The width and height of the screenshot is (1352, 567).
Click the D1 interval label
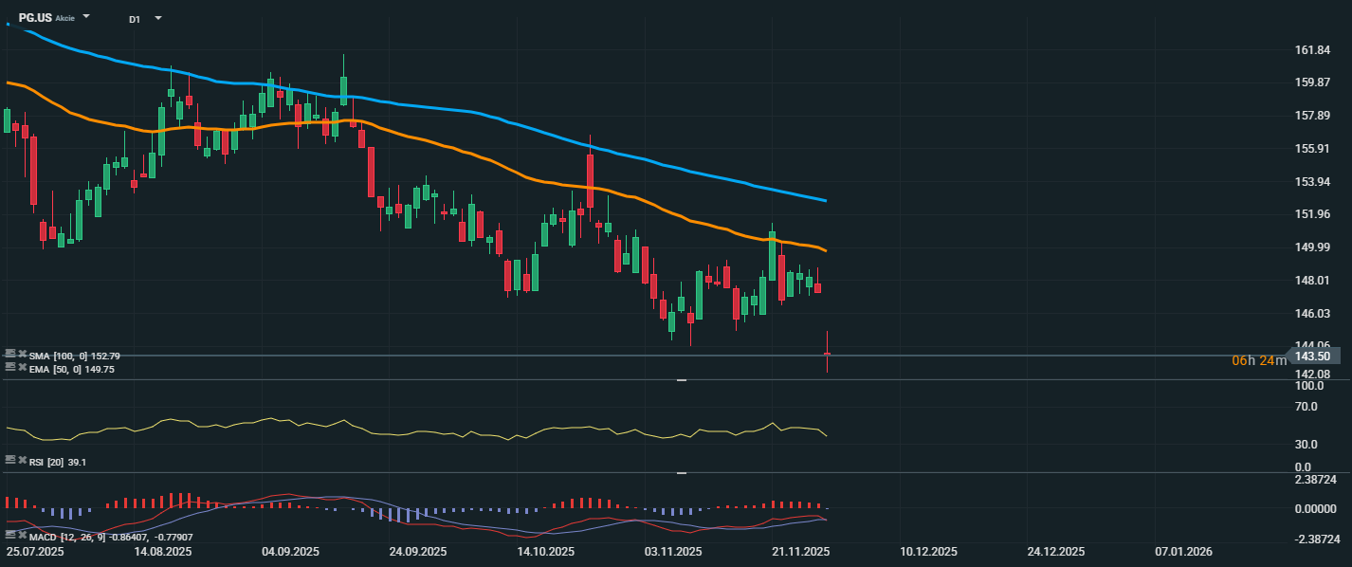pyautogui.click(x=135, y=19)
